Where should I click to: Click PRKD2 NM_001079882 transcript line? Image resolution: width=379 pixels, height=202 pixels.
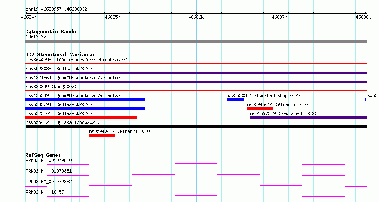[x=196, y=185]
